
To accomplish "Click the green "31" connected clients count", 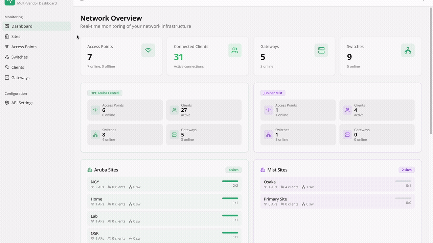I will tap(178, 57).
